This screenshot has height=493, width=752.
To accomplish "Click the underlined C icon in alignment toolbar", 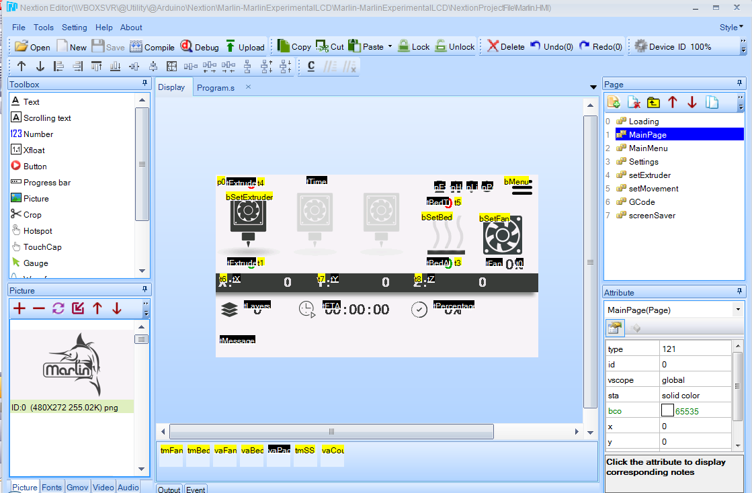I will click(x=310, y=66).
